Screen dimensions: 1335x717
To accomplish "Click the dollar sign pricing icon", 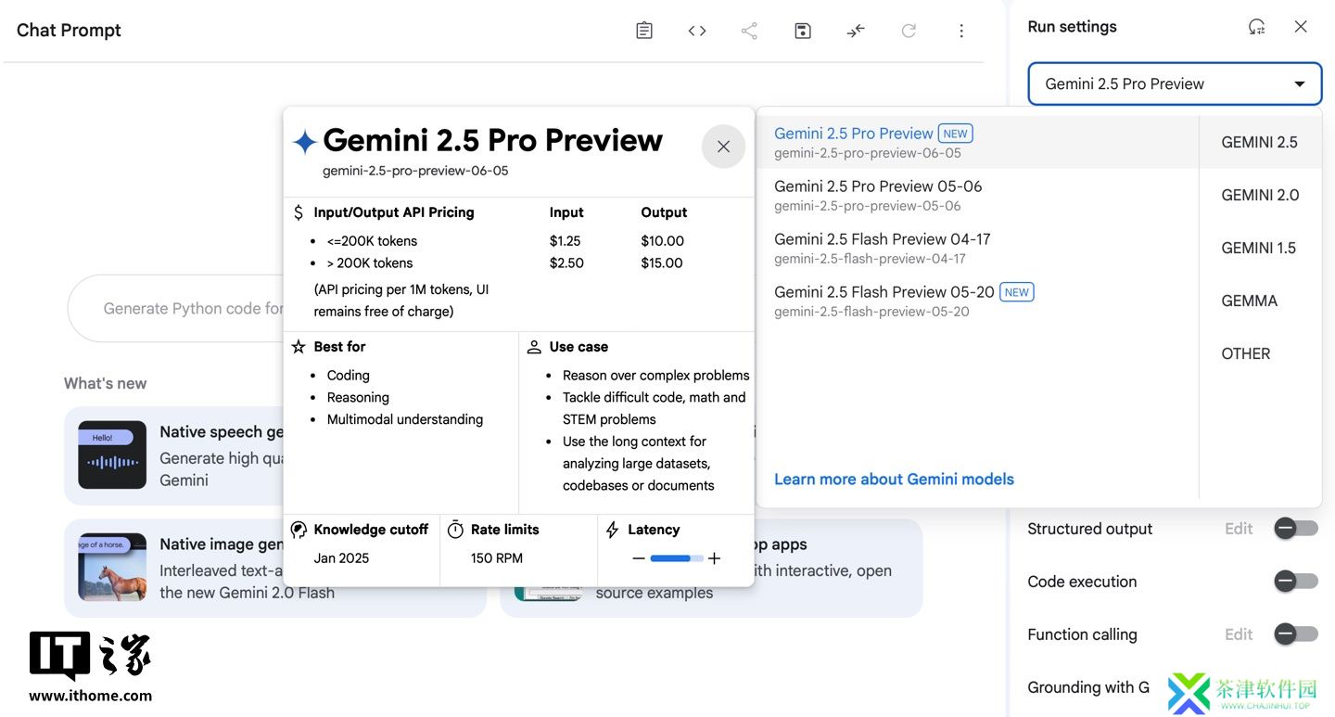I will coord(299,212).
